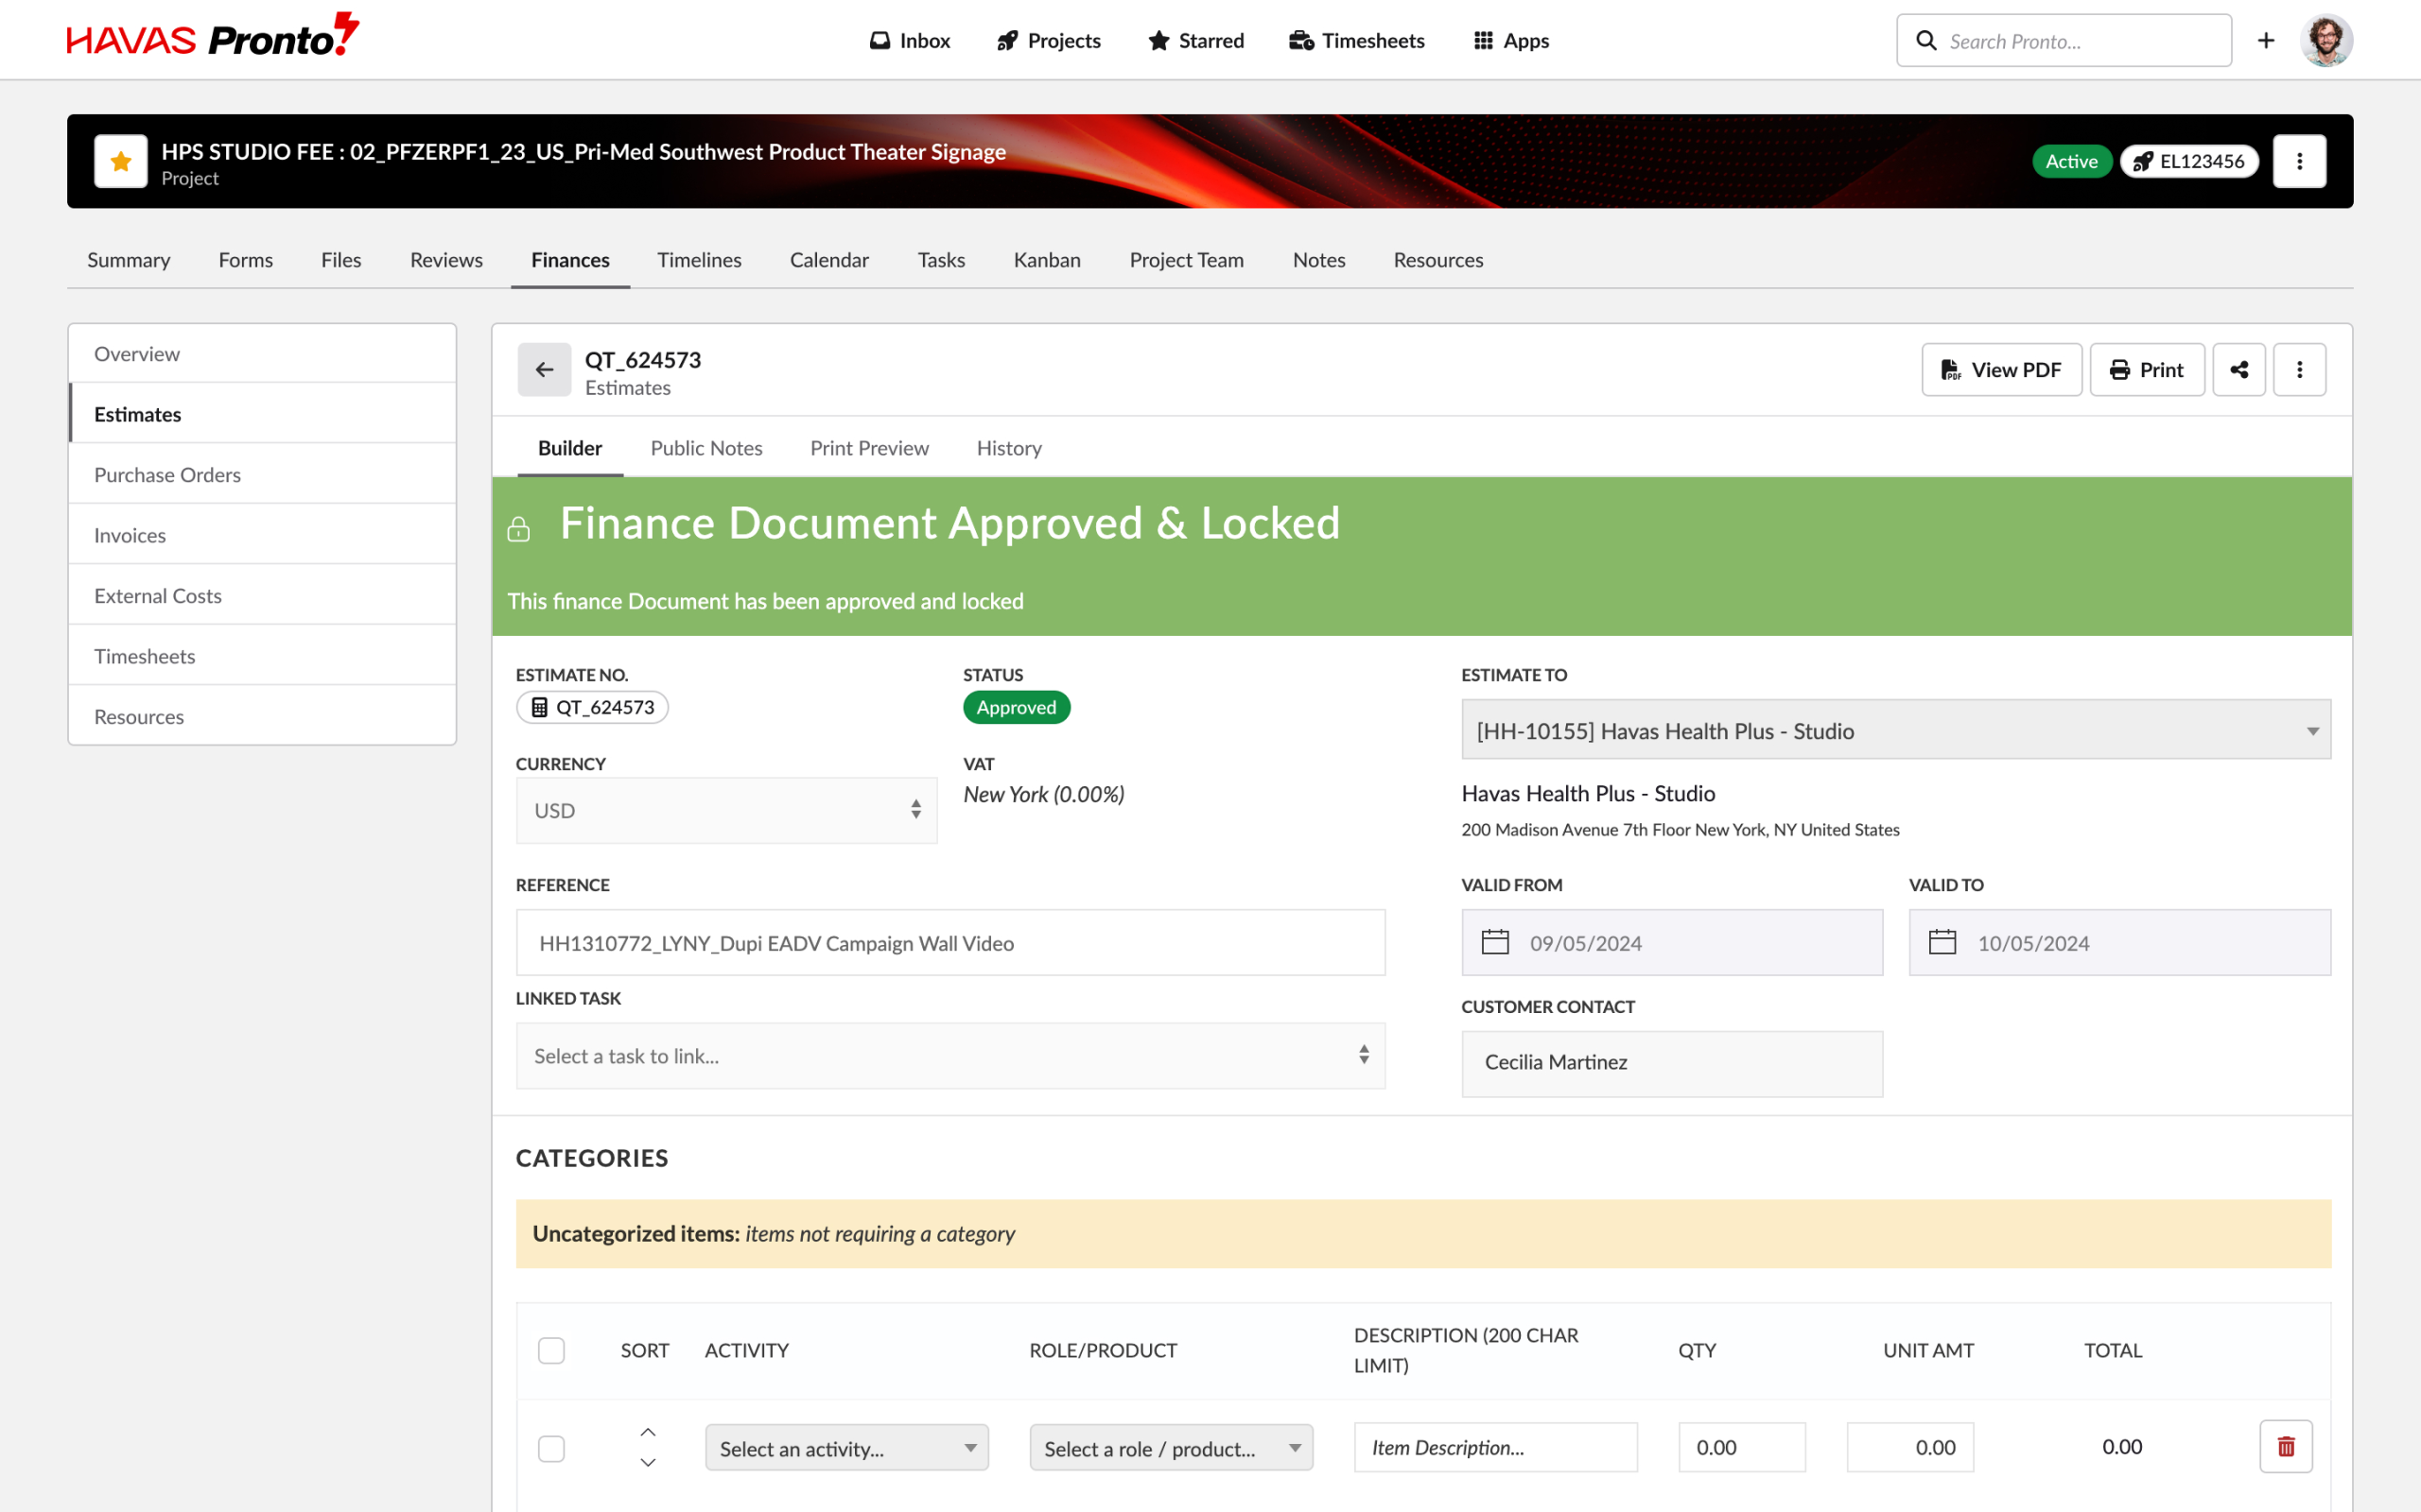Click the QT_624573 estimate number chip
The height and width of the screenshot is (1512, 2421).
(592, 708)
